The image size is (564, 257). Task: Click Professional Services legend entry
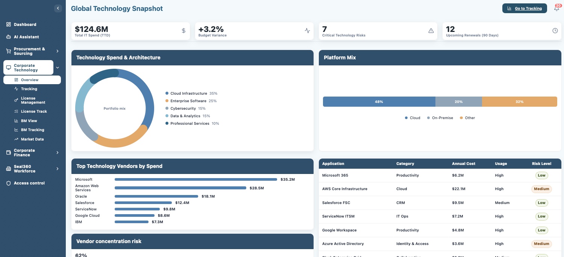pyautogui.click(x=192, y=124)
